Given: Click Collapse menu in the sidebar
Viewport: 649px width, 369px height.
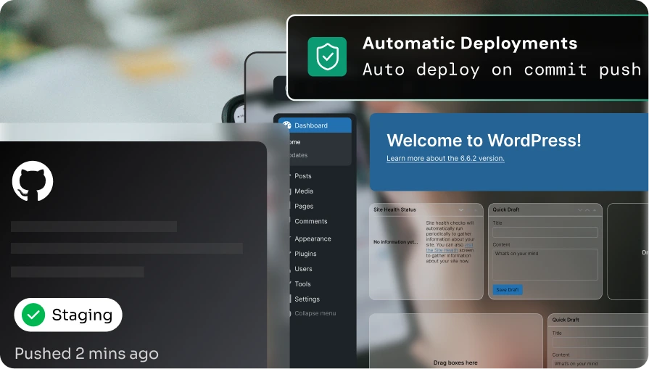Looking at the screenshot, I should (315, 313).
